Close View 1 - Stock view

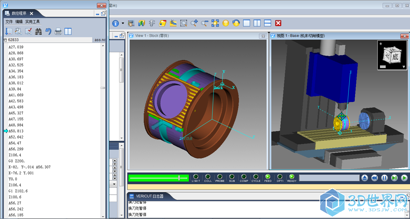(x=263, y=36)
